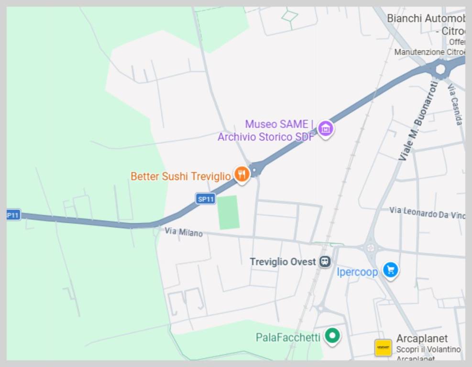This screenshot has height=367, width=472.
Task: Click the Museo SAME purple museum pin
Action: coord(325,130)
